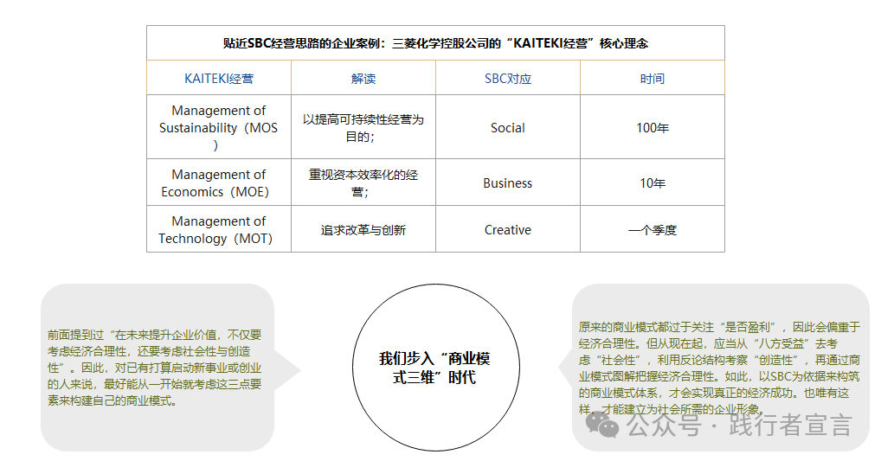Viewport: 881px width, 461px height.
Task: Click the left callout paragraph starting '前面提到过'
Action: click(x=155, y=368)
